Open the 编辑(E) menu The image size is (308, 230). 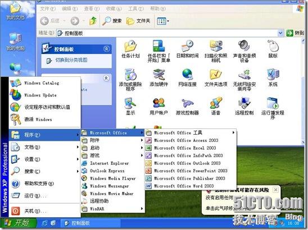click(x=70, y=8)
